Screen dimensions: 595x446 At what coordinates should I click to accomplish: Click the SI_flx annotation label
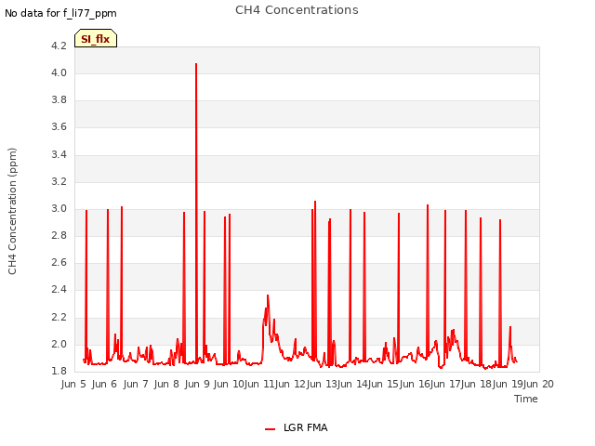pyautogui.click(x=96, y=38)
